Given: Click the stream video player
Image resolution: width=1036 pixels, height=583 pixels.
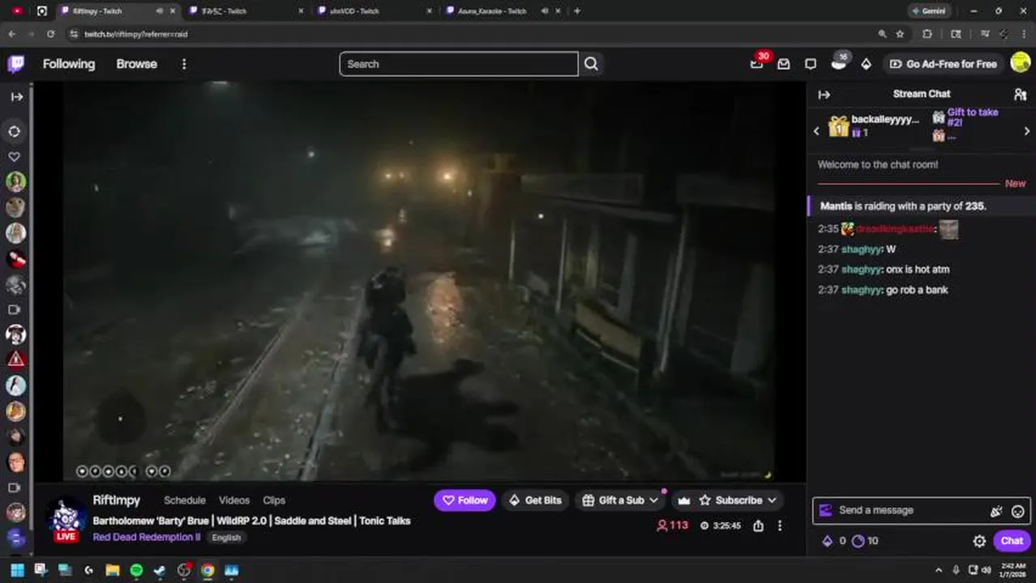Looking at the screenshot, I should pyautogui.click(x=420, y=281).
